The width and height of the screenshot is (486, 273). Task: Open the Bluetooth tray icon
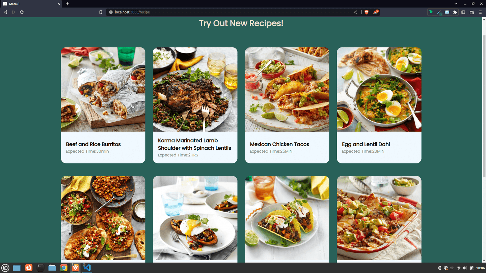(440, 268)
